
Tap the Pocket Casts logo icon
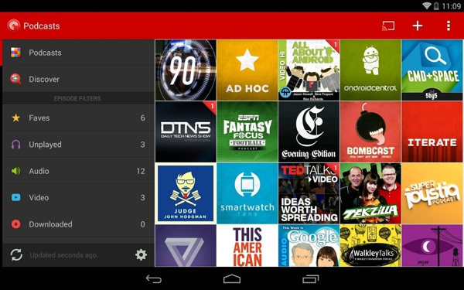tap(14, 26)
